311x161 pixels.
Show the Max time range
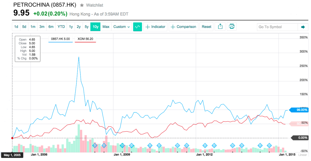(106, 27)
